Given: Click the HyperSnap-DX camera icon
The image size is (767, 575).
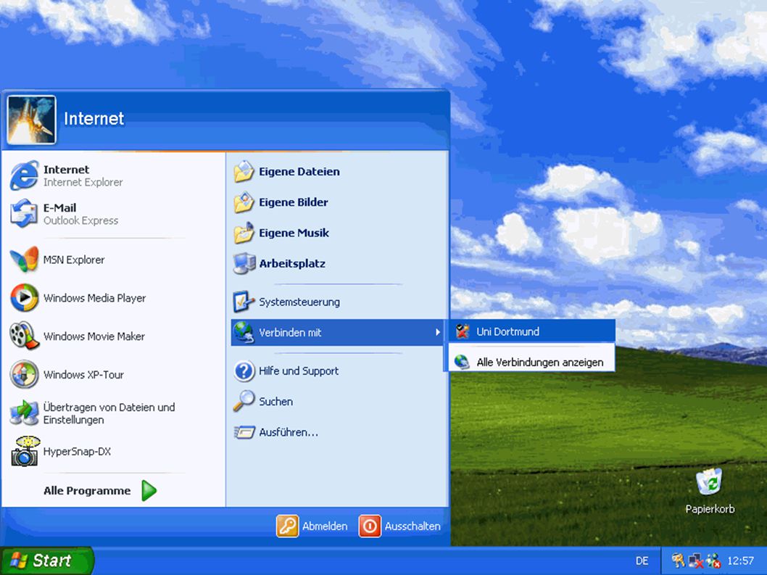Looking at the screenshot, I should (25, 451).
